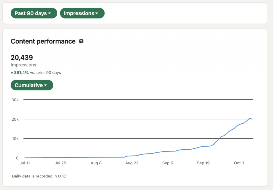Click the Oct 3 date axis label

239,163
